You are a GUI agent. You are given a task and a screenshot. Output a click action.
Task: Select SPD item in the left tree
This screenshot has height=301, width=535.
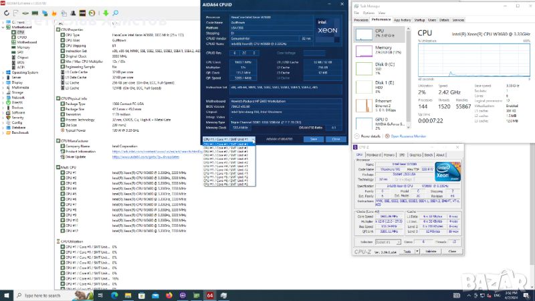click(x=20, y=53)
